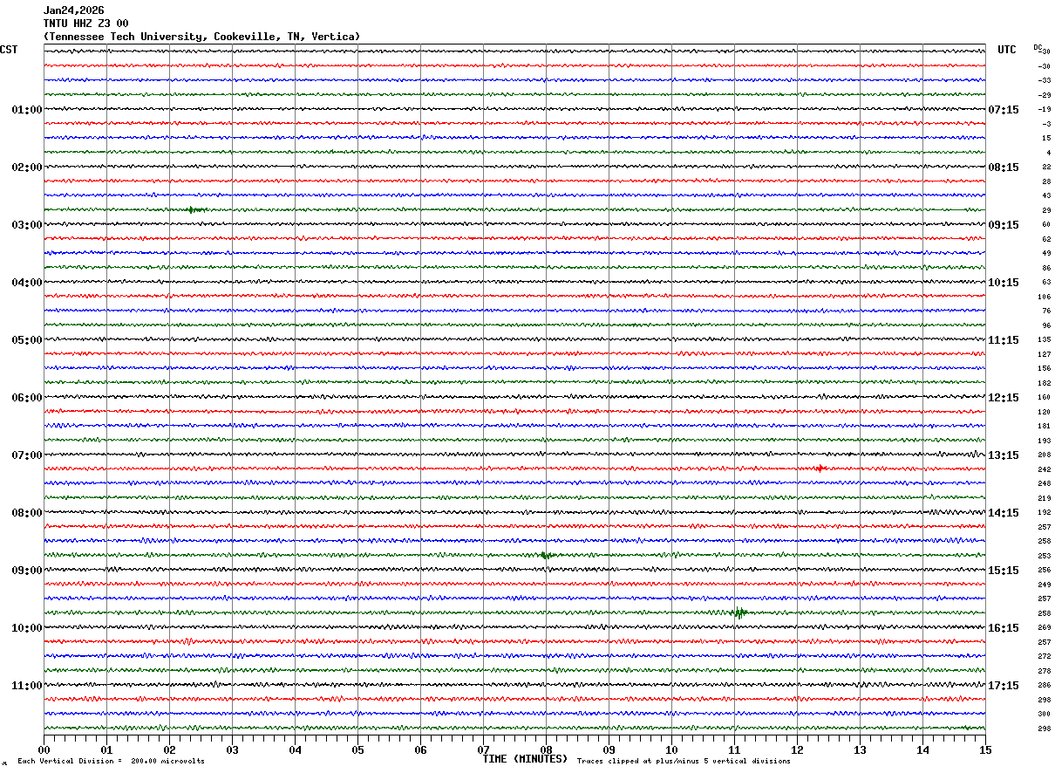Click the 11:00 CST time label

27,686
